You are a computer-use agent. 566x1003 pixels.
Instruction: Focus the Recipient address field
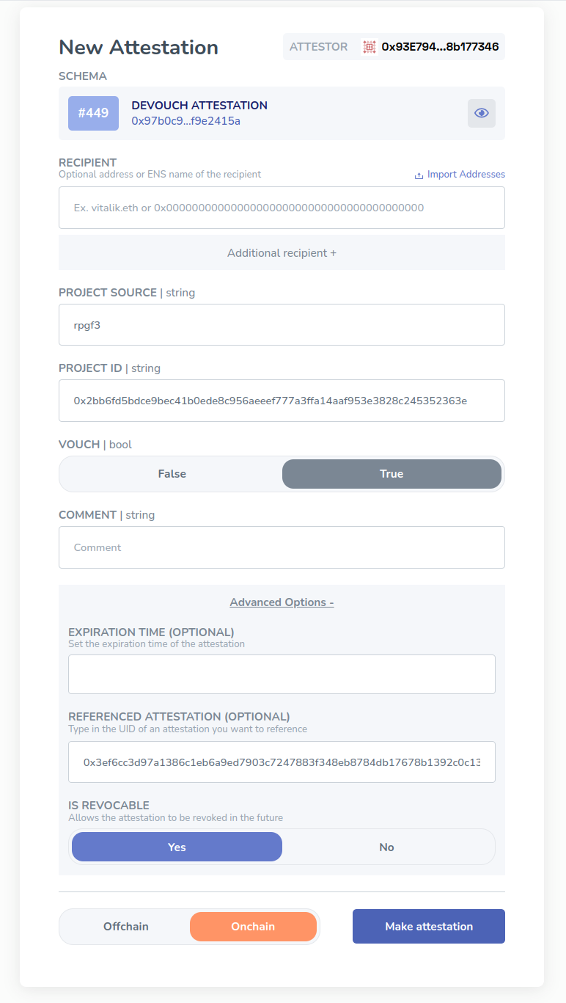pos(282,208)
